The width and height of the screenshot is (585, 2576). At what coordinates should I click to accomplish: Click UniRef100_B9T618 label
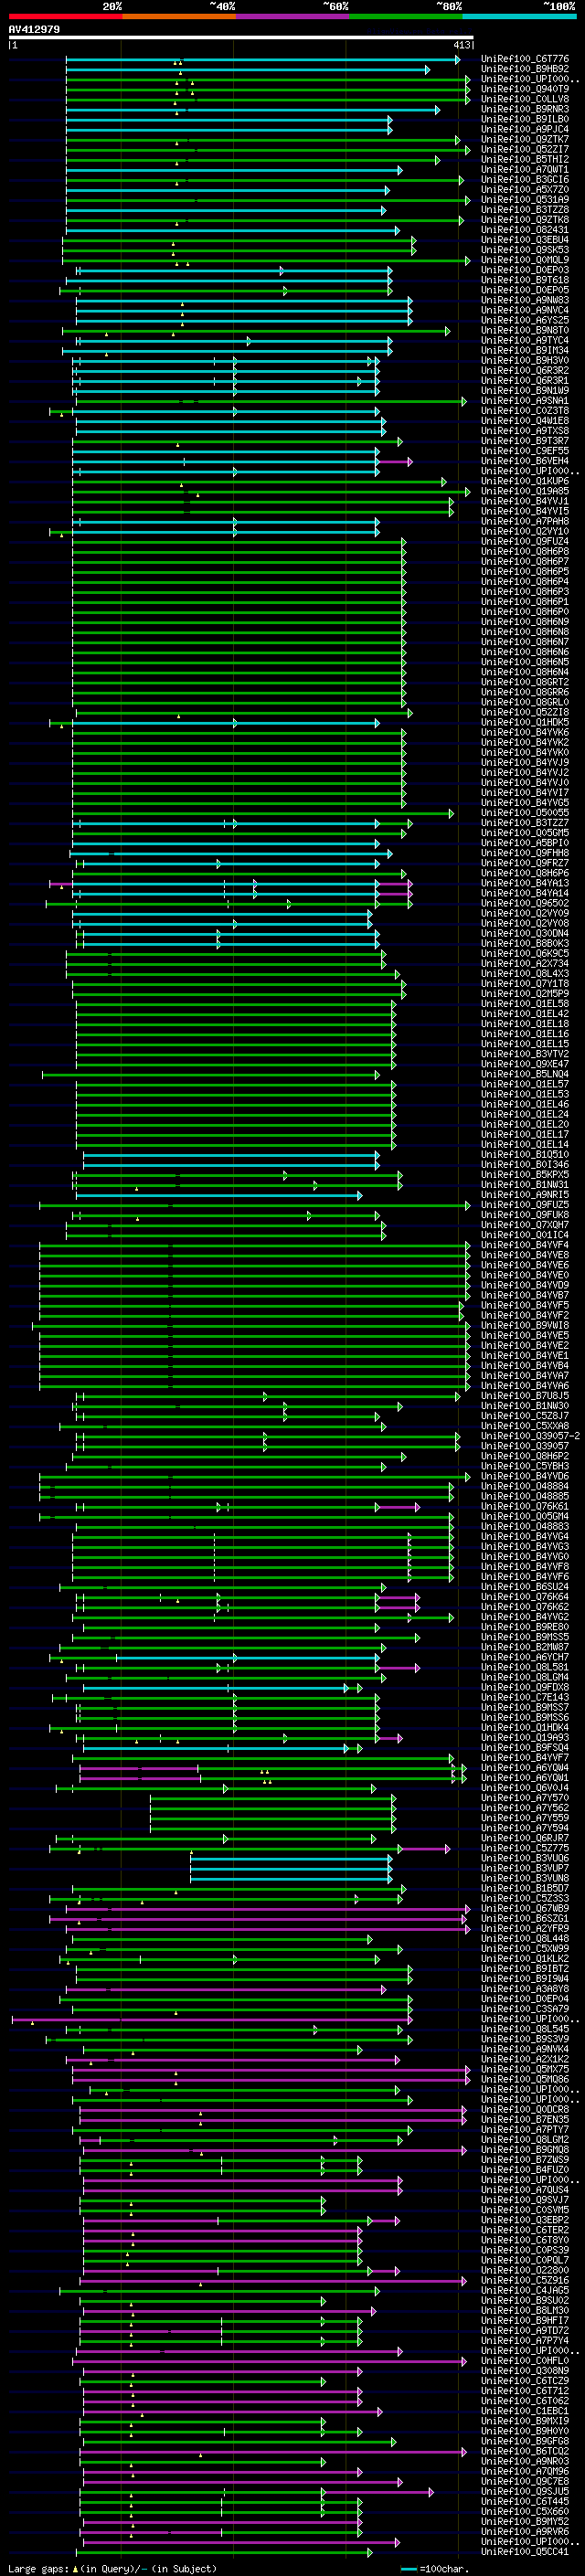pos(525,280)
